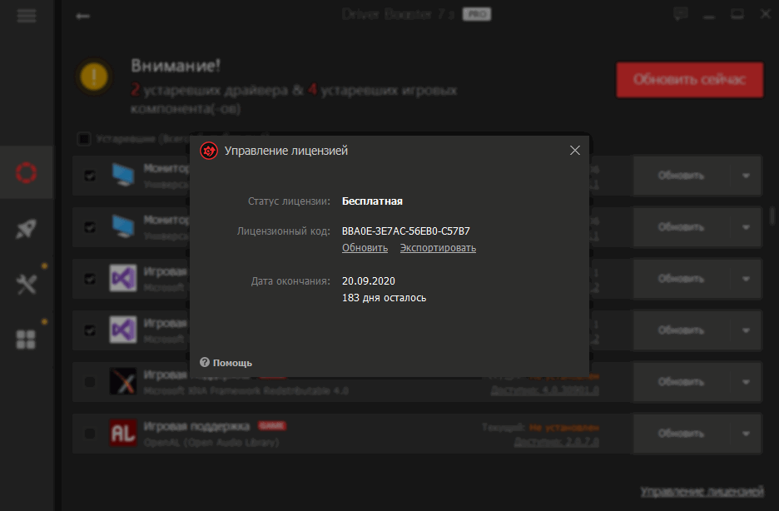Click Обновить button in second Visual Studio row
The image size is (779, 511).
pyautogui.click(x=681, y=330)
